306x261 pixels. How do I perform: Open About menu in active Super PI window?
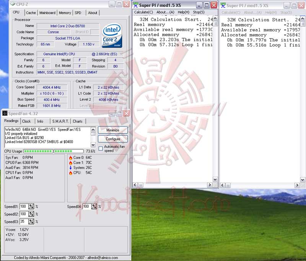[165, 12]
